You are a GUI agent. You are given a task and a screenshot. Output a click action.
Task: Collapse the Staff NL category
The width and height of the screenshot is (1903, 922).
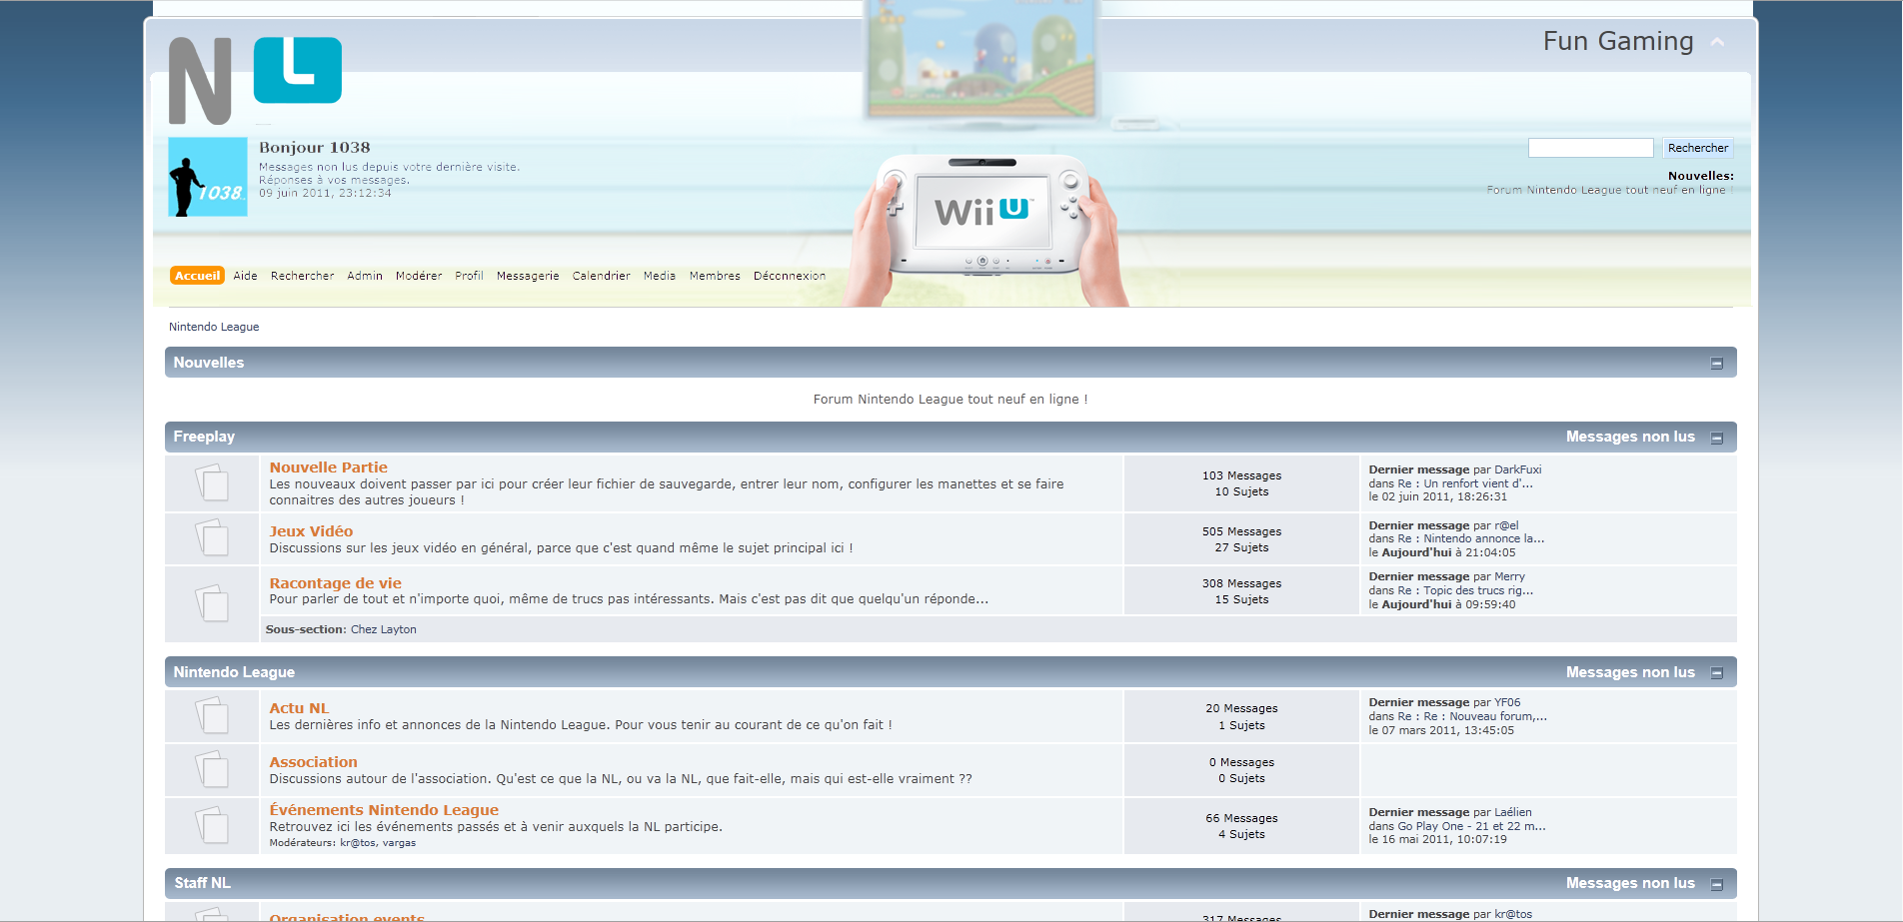click(1717, 884)
